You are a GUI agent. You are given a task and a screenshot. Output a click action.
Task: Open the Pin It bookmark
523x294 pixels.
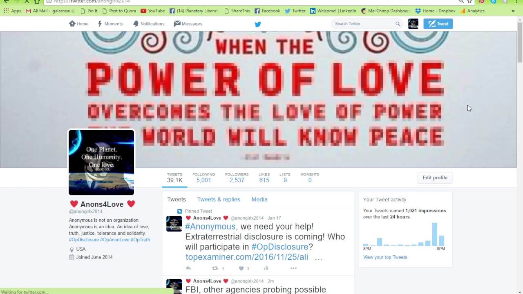coord(89,11)
